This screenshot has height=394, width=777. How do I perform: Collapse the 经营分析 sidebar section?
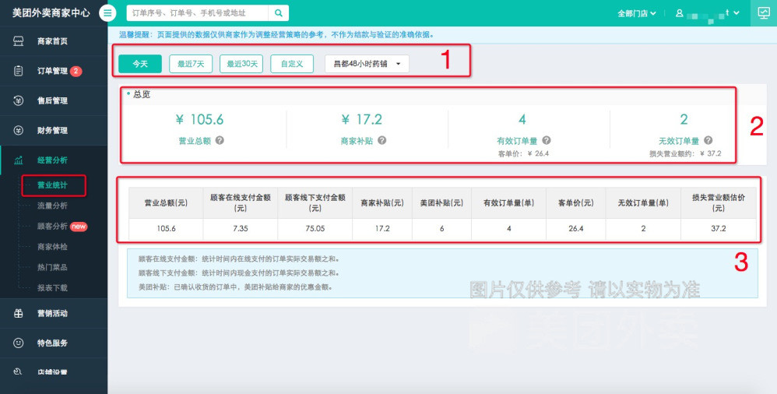53,160
